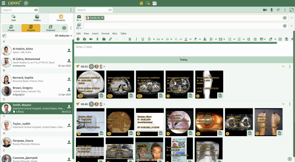Viewport: 295px width, 162px height.
Task: Open the home icon in top bar
Action: (141, 3)
